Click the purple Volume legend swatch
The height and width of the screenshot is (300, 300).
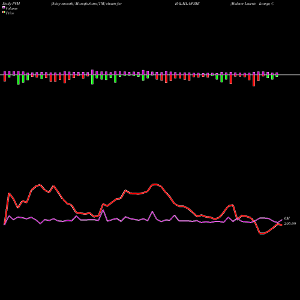pos(4,8)
